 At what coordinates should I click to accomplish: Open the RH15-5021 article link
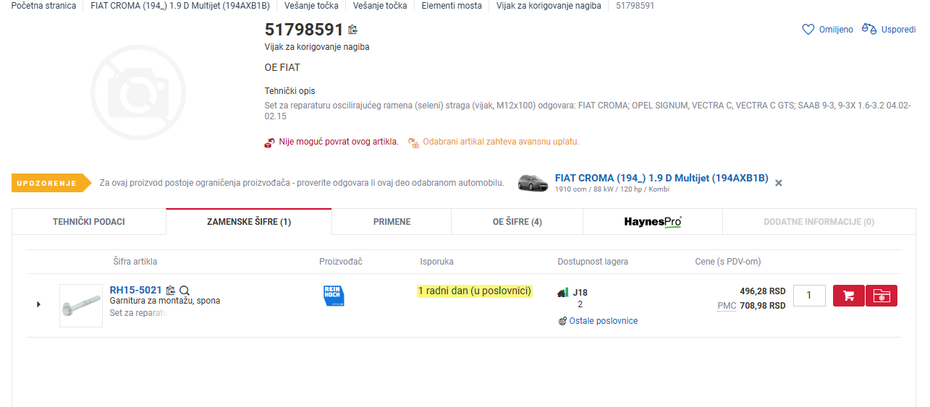click(x=136, y=290)
